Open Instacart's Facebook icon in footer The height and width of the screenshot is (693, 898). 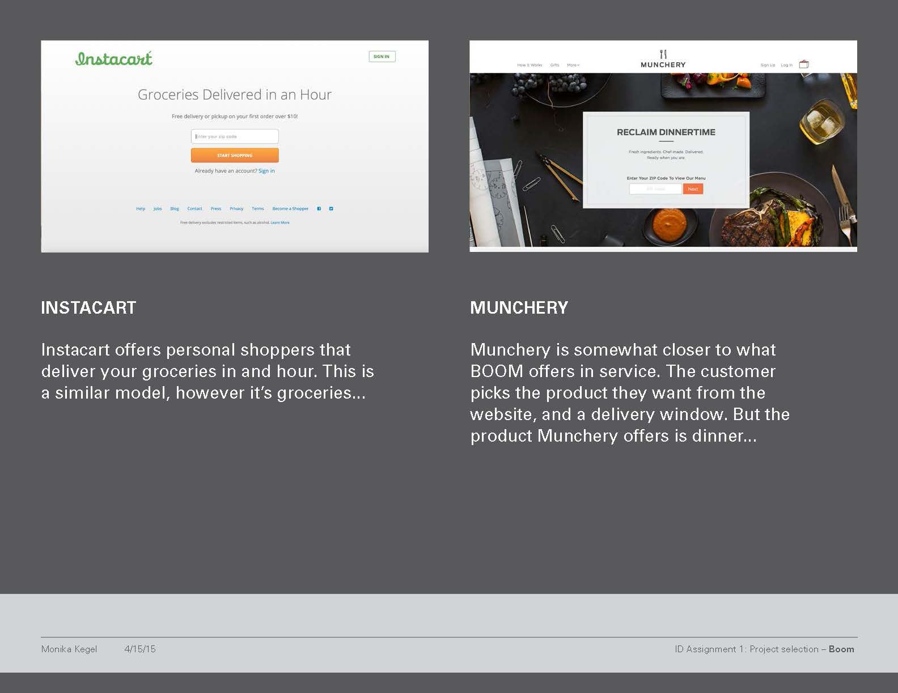click(x=319, y=209)
